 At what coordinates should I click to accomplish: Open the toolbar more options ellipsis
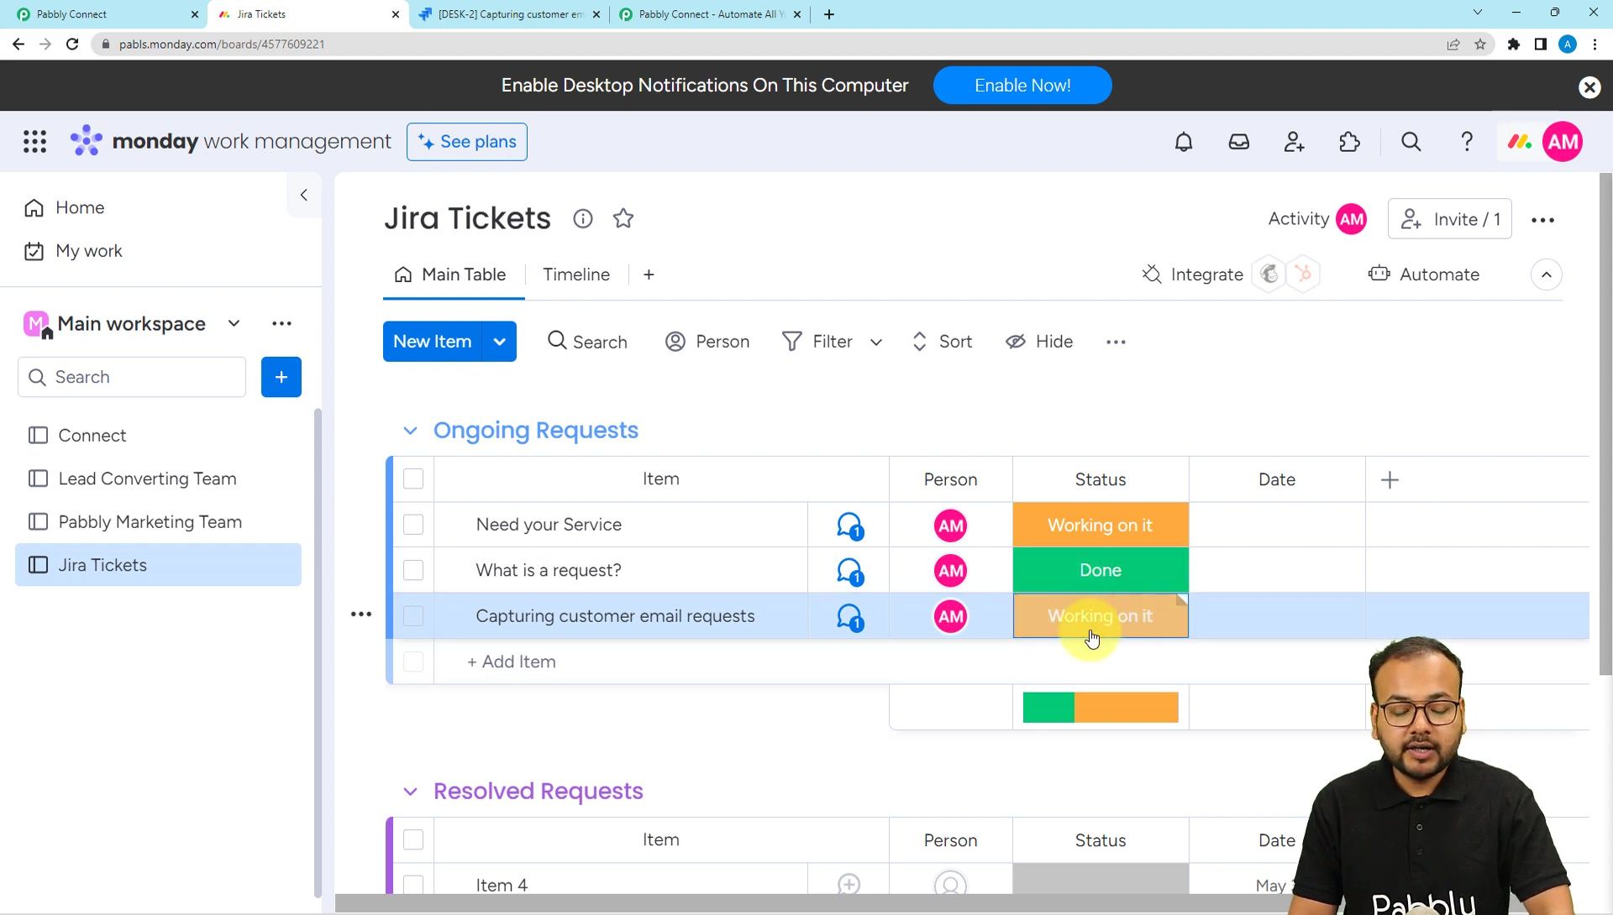1116,342
